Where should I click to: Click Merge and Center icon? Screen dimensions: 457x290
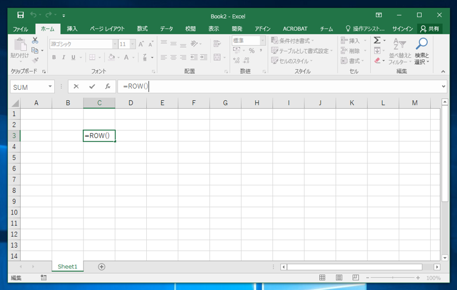click(217, 57)
